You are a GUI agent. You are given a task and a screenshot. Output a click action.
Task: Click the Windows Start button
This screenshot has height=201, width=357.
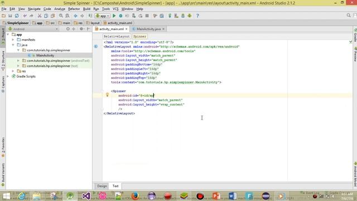coord(6,196)
